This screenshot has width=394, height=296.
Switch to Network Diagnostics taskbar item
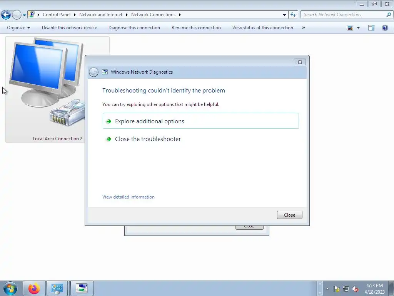[82, 288]
